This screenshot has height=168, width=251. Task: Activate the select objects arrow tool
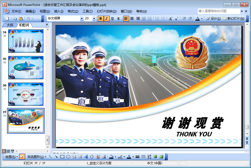pos(22,157)
